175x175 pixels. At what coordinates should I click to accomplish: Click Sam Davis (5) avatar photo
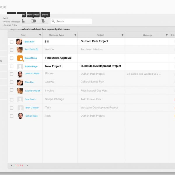(20, 50)
